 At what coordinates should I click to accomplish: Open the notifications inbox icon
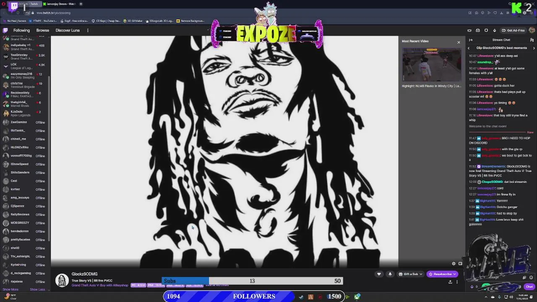[x=478, y=30]
